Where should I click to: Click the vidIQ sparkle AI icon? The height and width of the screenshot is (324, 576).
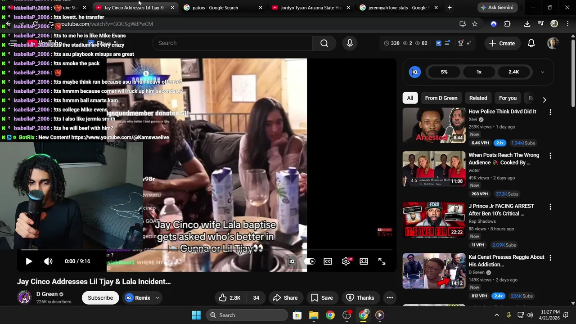point(468,43)
